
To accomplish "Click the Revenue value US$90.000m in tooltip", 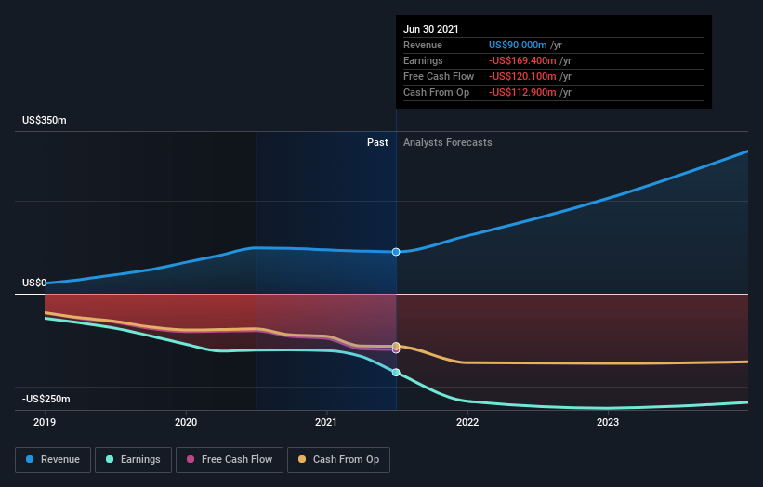I will (x=518, y=45).
